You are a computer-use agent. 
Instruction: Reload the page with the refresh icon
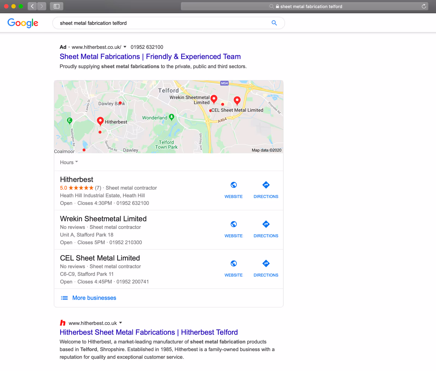click(x=424, y=6)
